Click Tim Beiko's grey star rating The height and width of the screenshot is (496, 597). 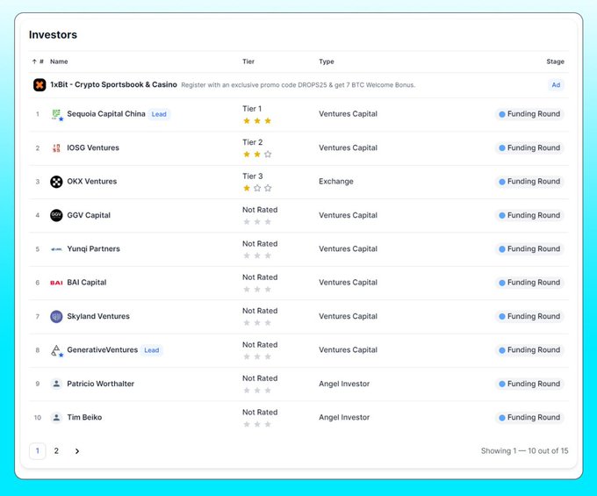click(x=257, y=424)
